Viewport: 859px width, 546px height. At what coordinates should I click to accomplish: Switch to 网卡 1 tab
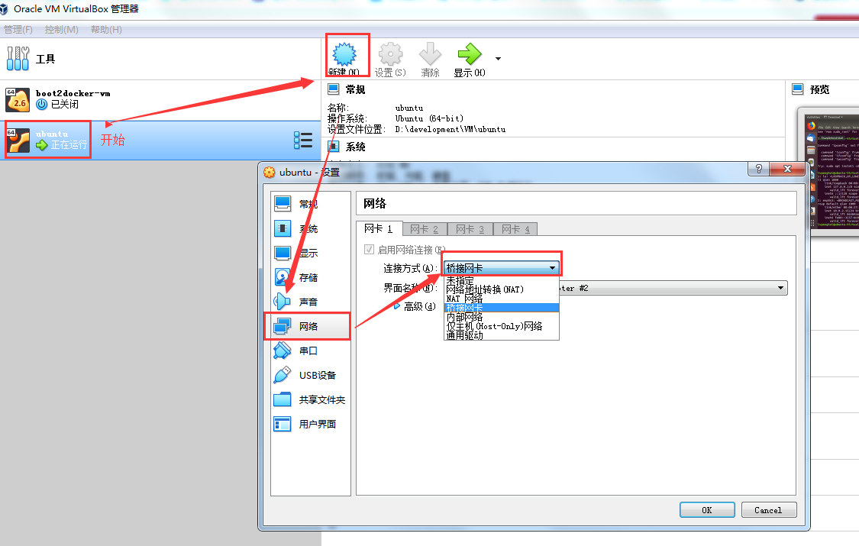[379, 228]
